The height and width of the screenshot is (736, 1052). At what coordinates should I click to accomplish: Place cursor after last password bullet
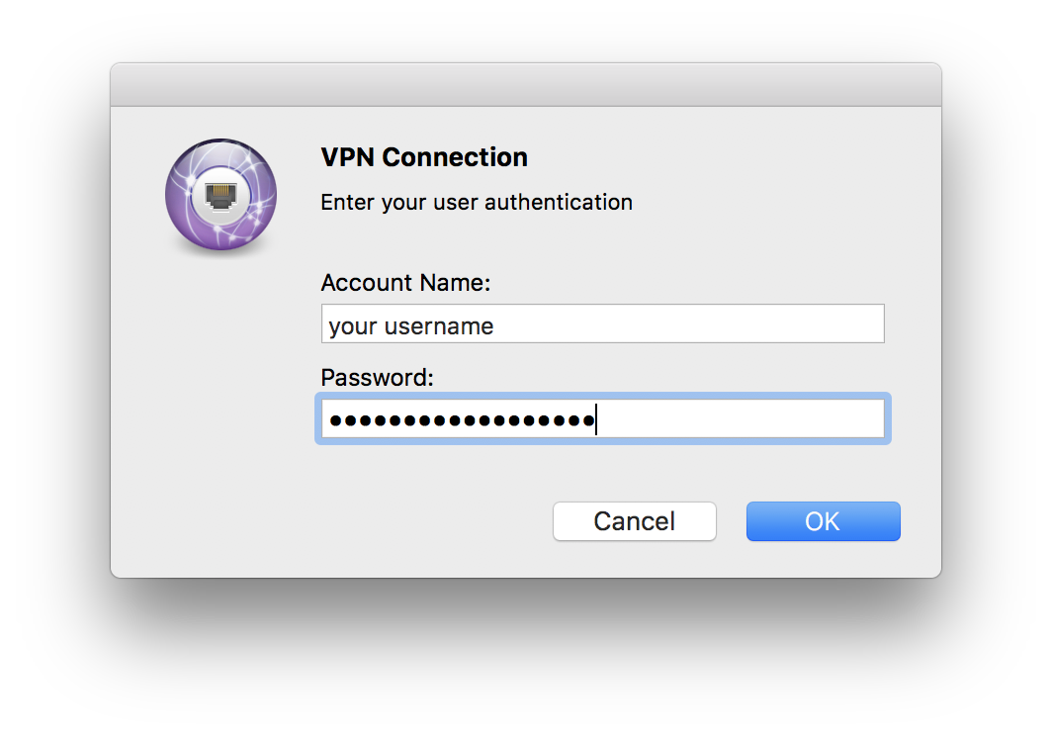[x=595, y=420]
